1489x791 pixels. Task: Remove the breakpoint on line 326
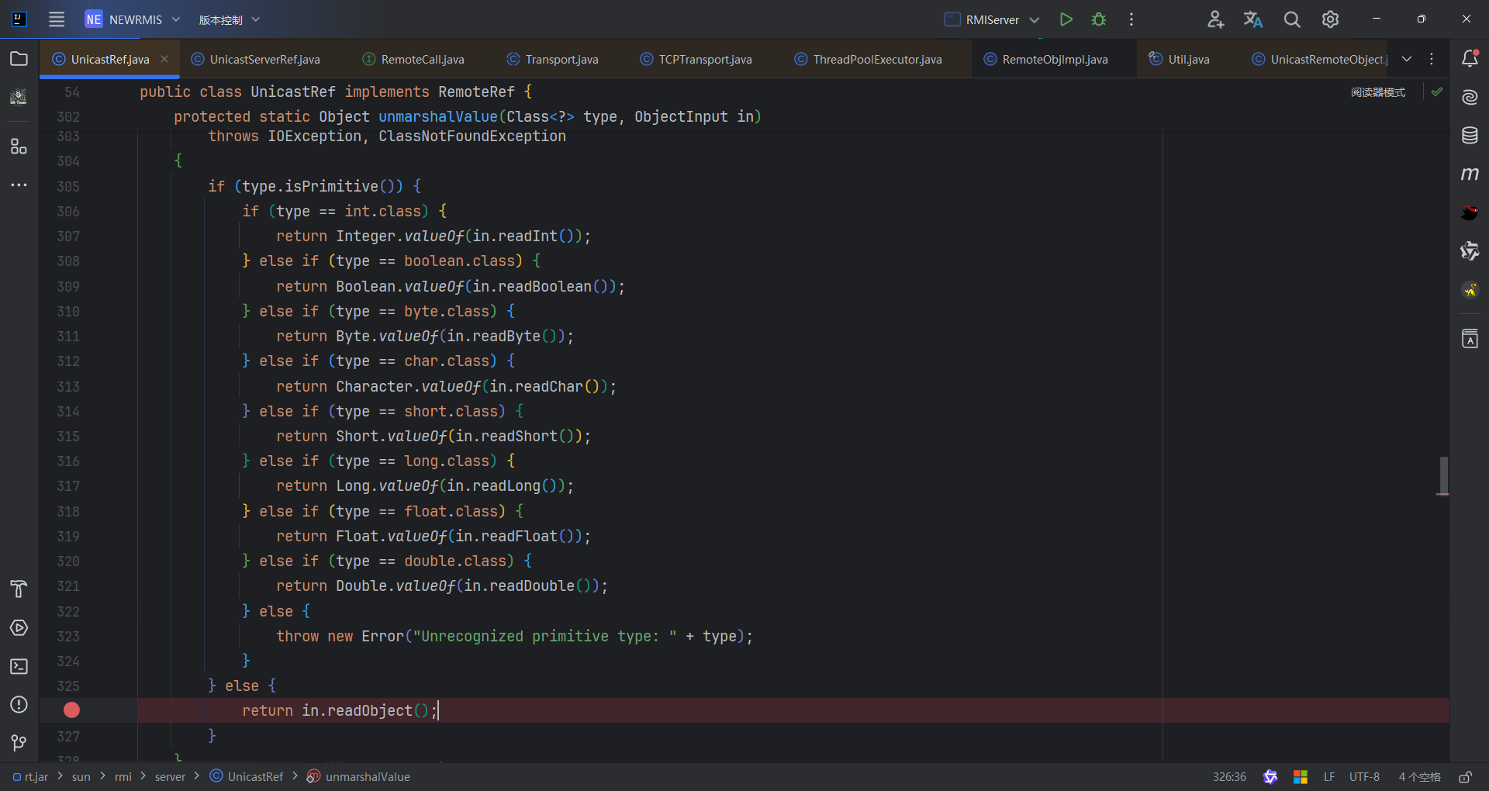click(71, 710)
